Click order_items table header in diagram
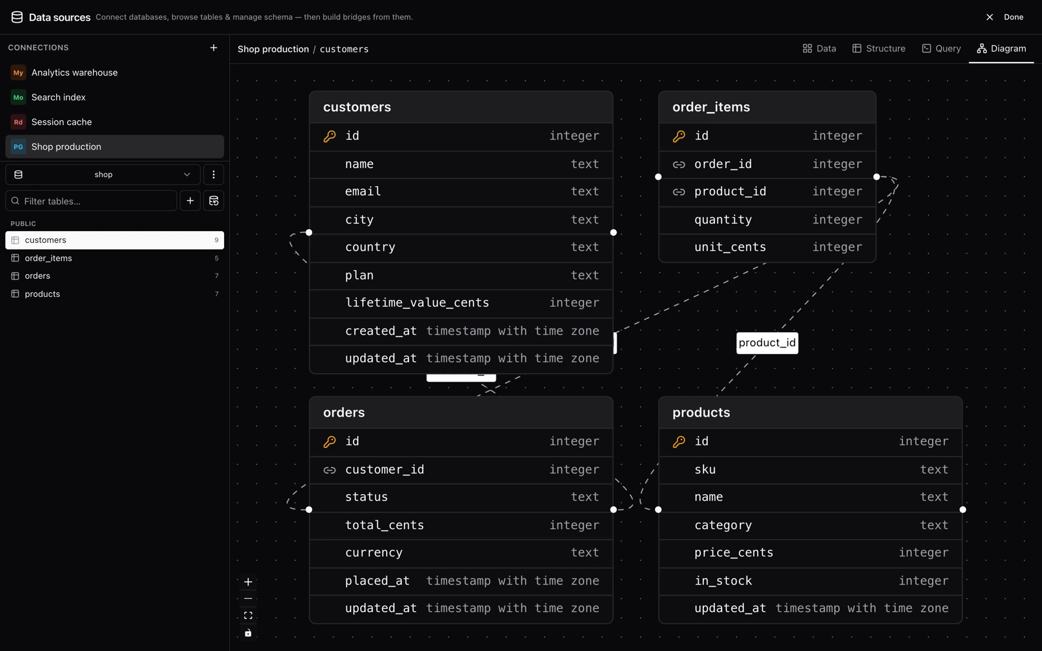This screenshot has width=1042, height=651. [x=767, y=107]
